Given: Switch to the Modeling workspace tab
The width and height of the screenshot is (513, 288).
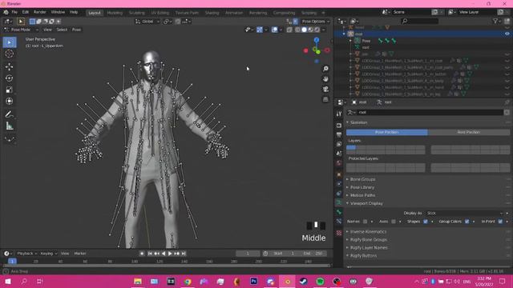Looking at the screenshot, I should (115, 13).
